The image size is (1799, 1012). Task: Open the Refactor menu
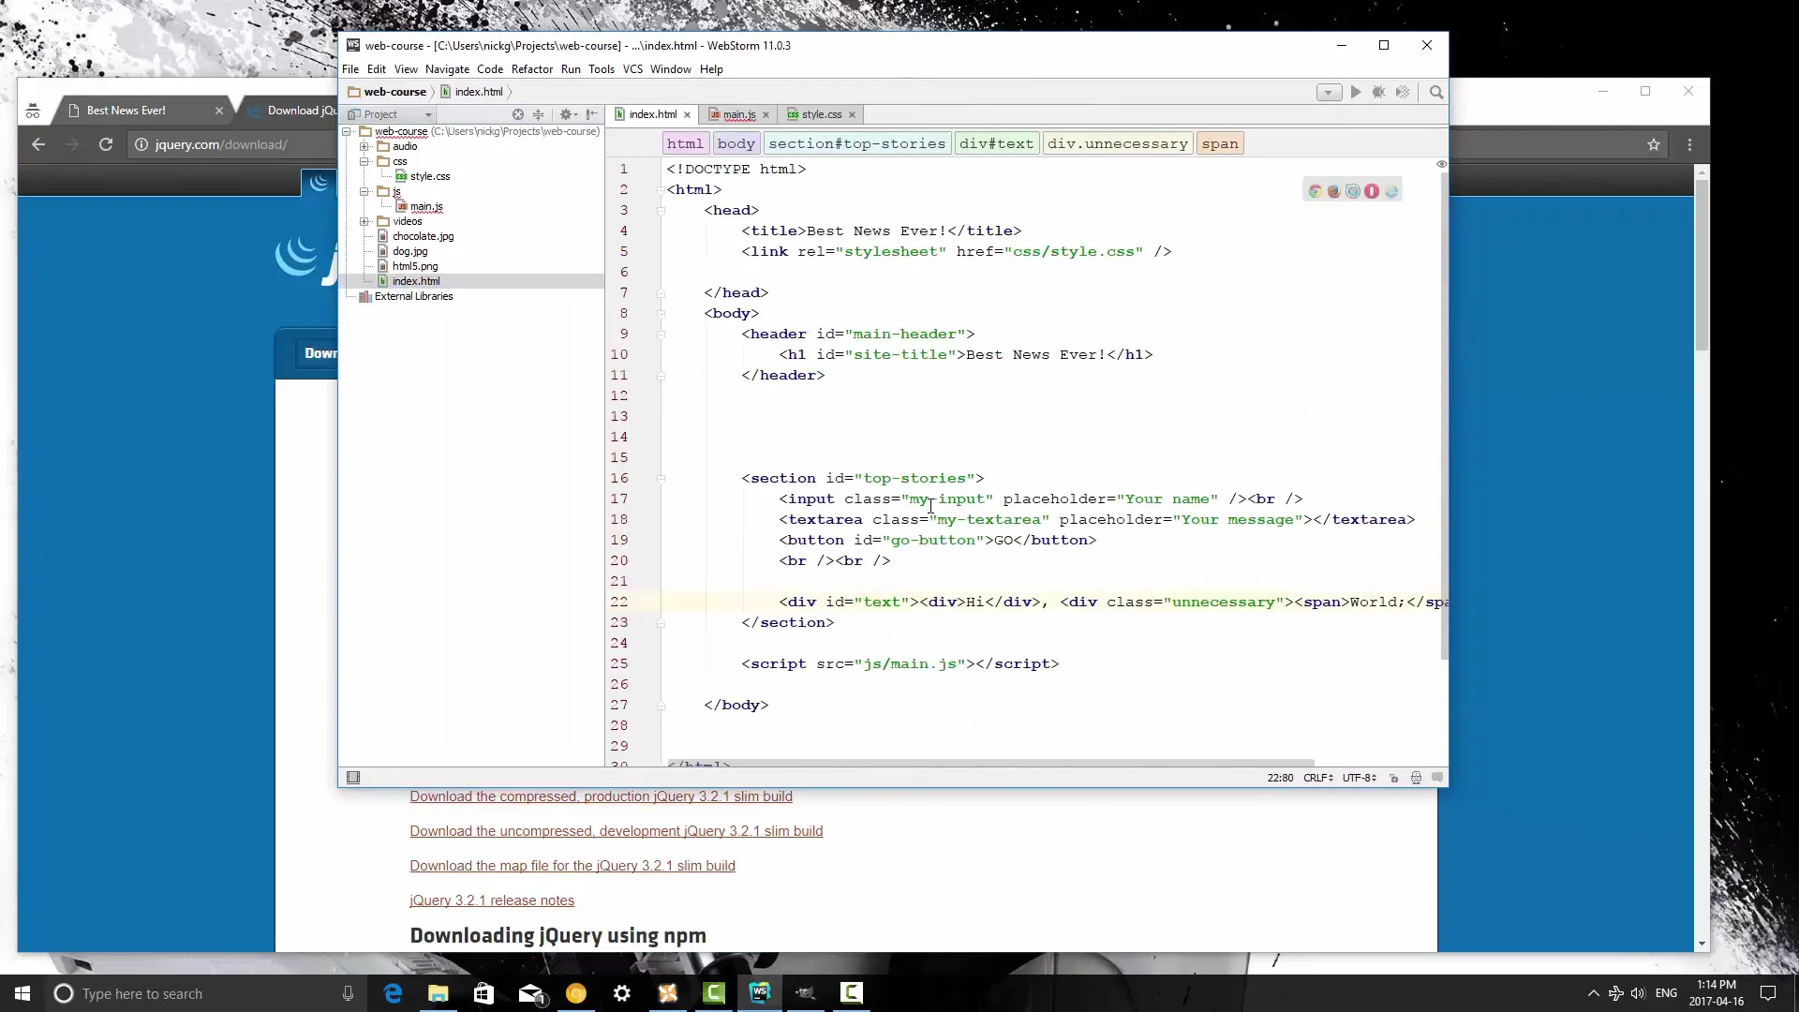click(x=532, y=68)
